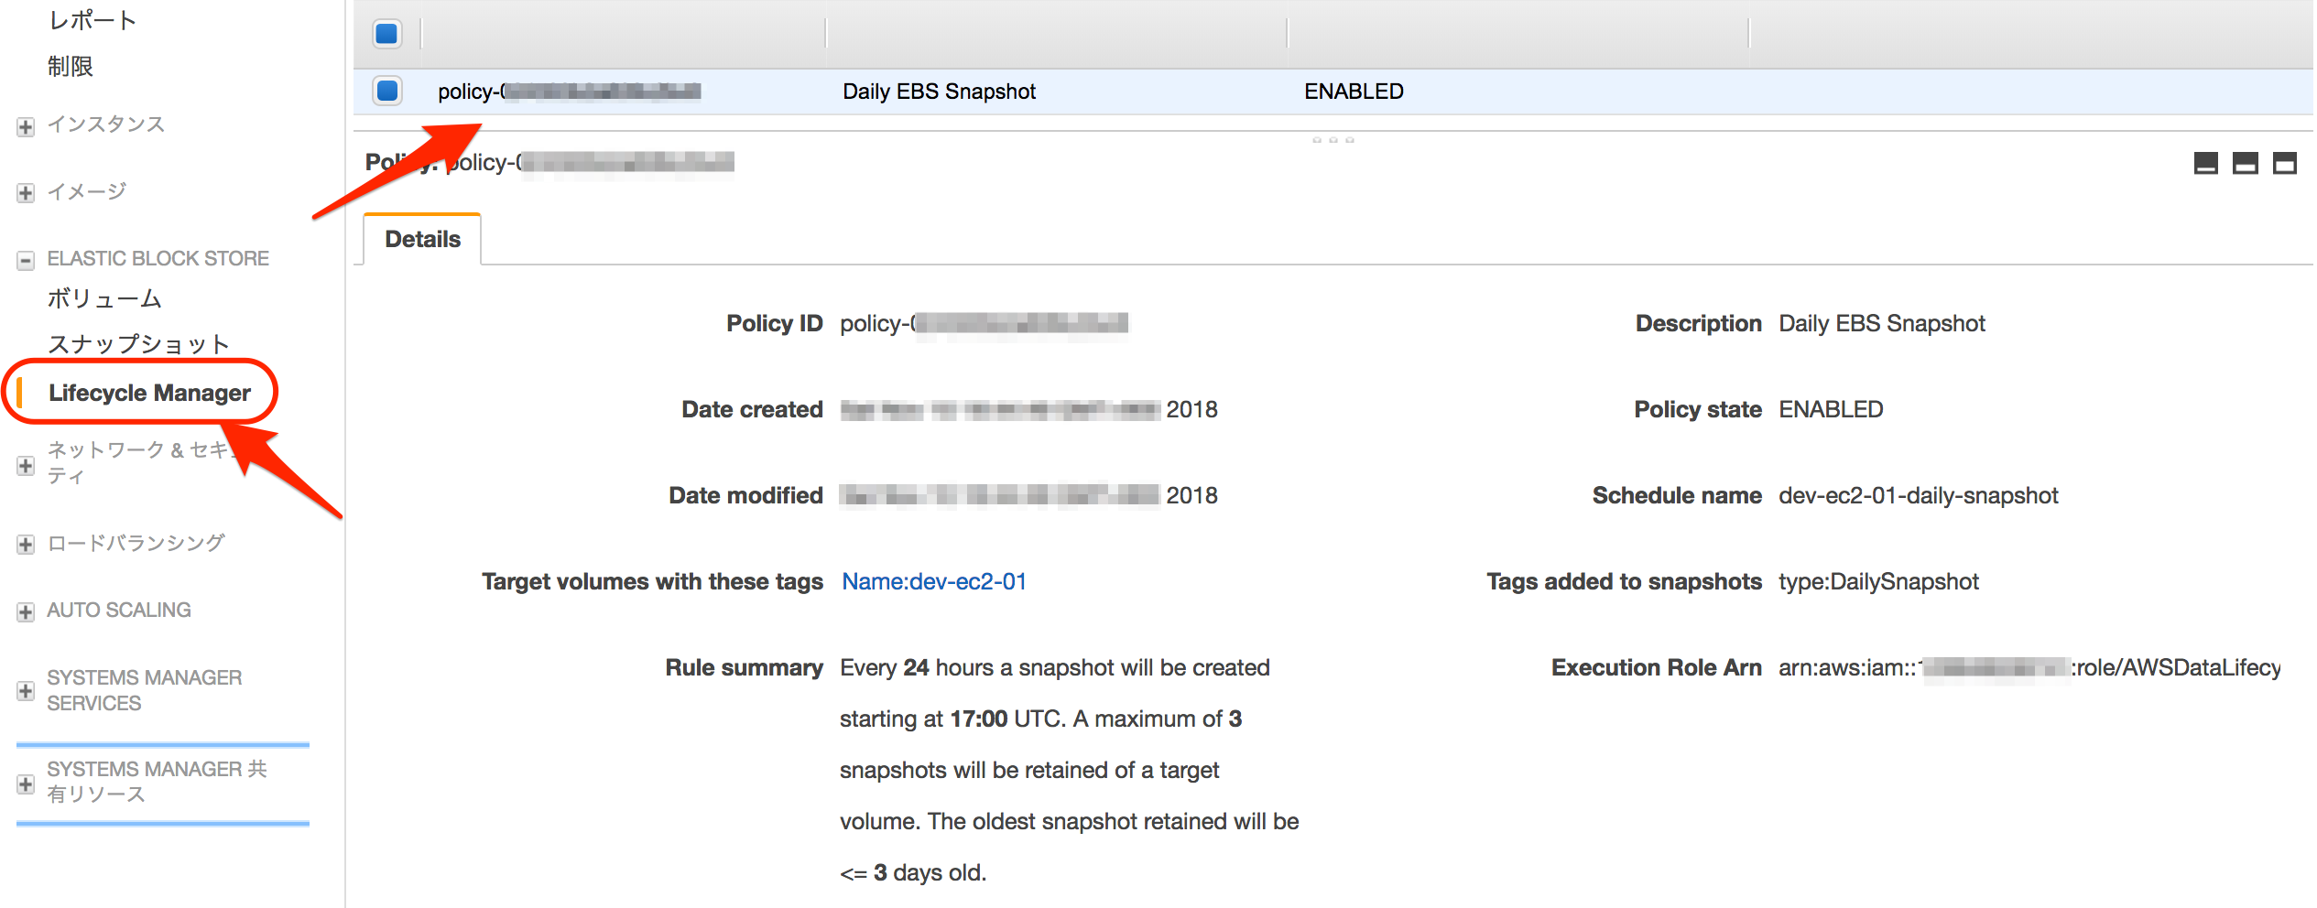Open the Name:dev-ec2-01 tag link
Viewport: 2317px width, 908px height.
pyautogui.click(x=932, y=580)
